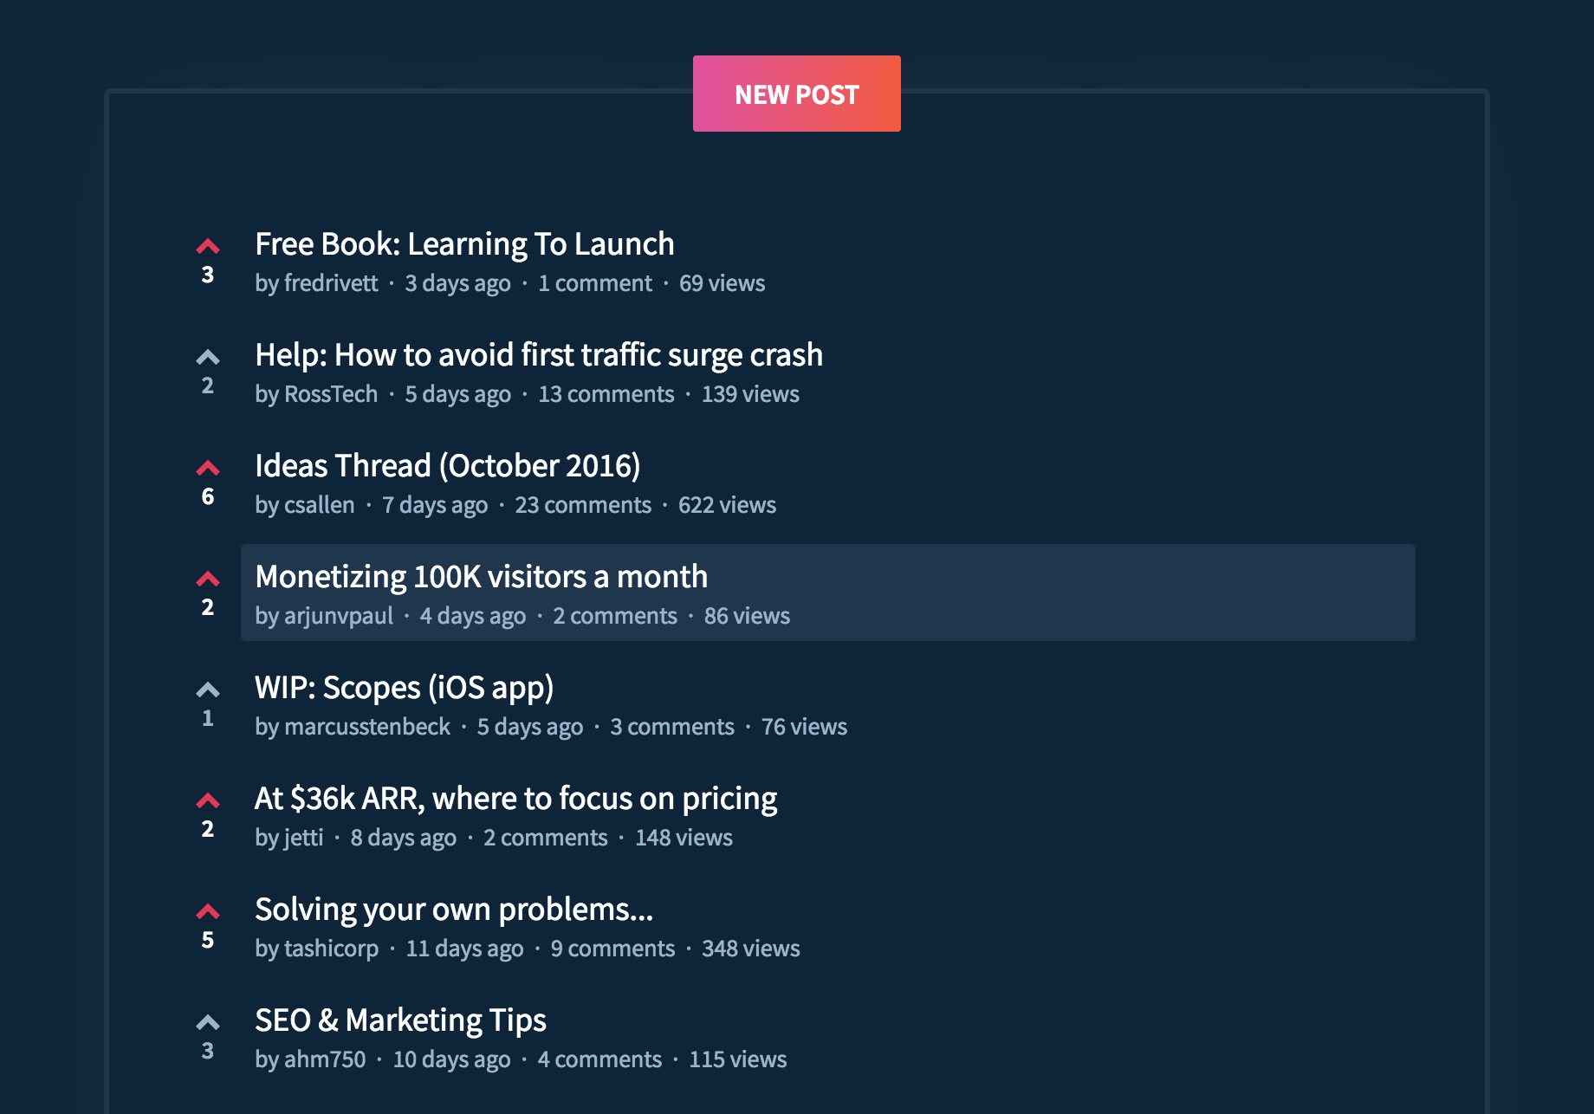Image resolution: width=1594 pixels, height=1114 pixels.
Task: View the 13 comments on the traffic surge post
Action: tap(605, 394)
